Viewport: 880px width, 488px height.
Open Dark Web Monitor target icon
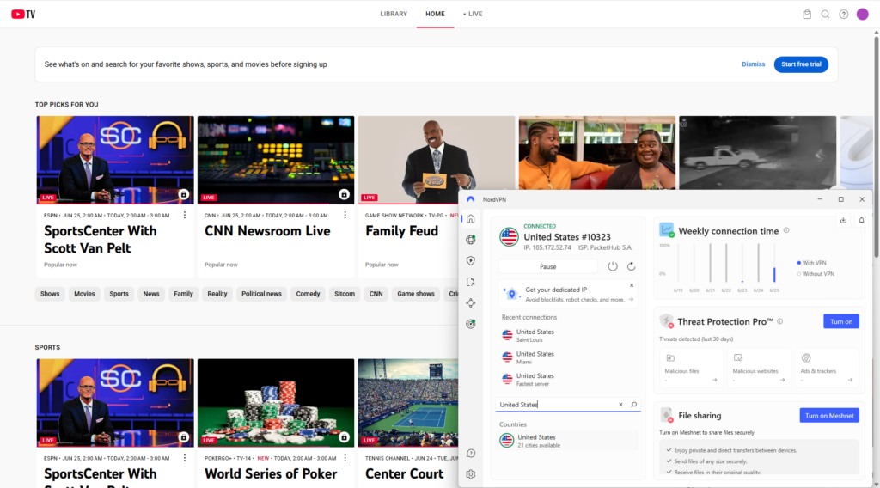click(x=471, y=324)
